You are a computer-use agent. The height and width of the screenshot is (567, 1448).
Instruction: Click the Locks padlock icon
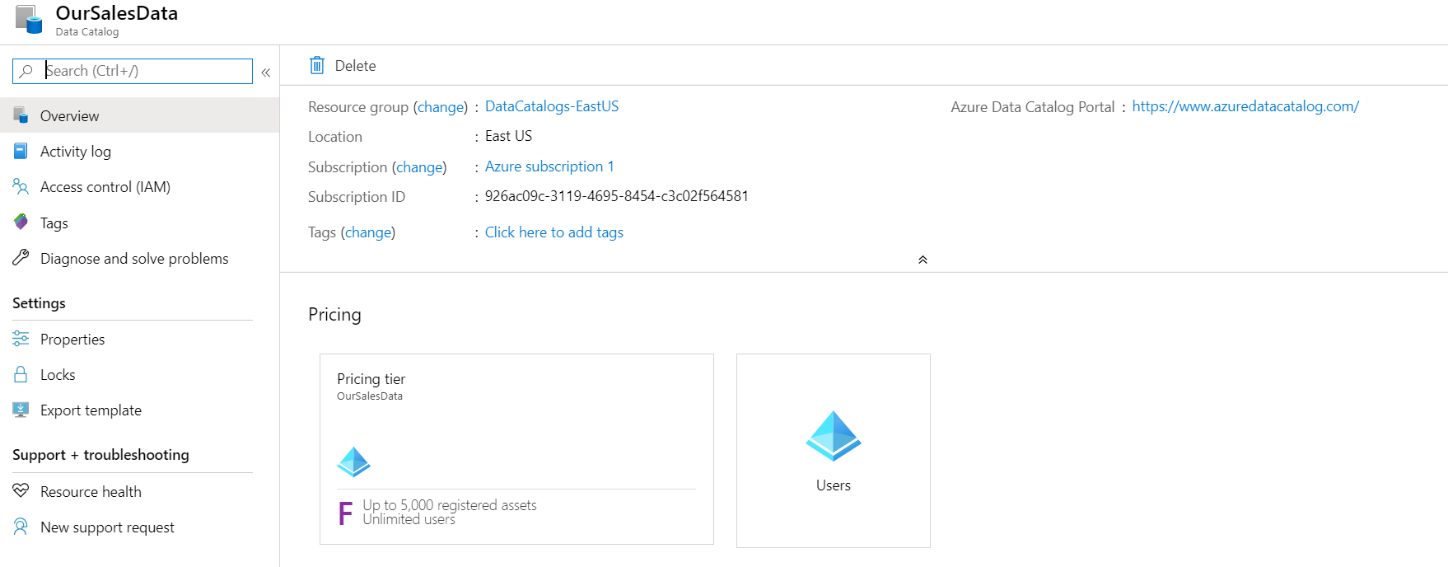(21, 374)
